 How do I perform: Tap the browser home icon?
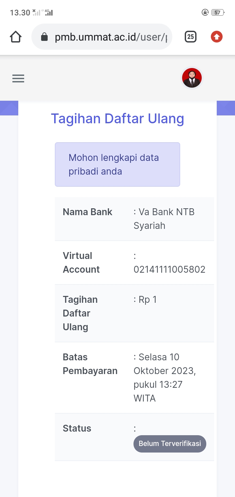[x=16, y=37]
